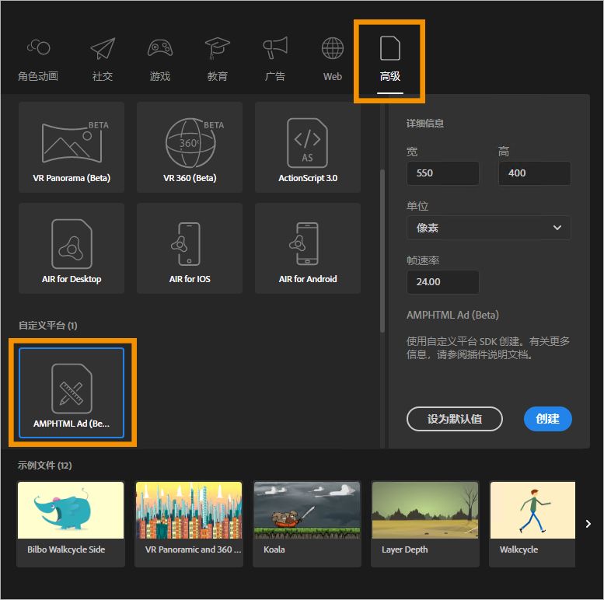Switch to the 社交 tab

[x=103, y=60]
